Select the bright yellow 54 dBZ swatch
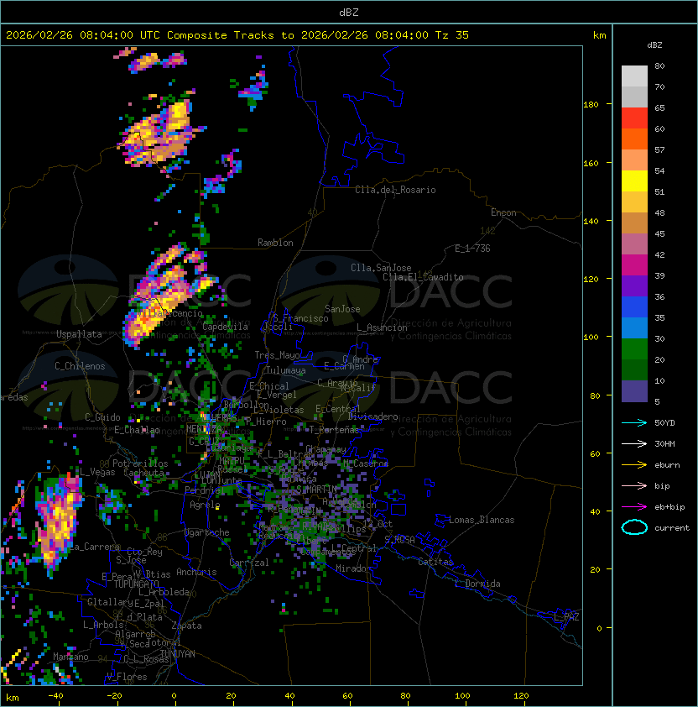This screenshot has height=707, width=698. 634,181
